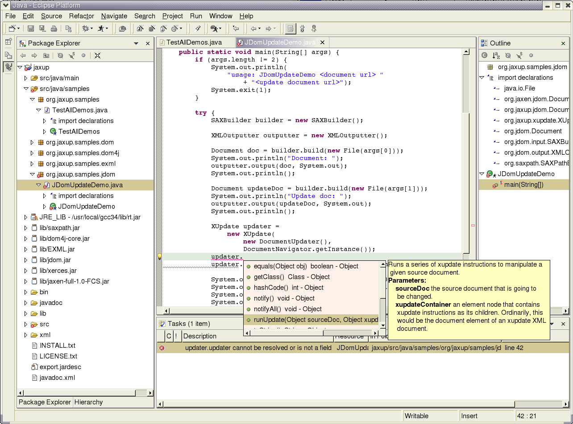Click the Go Into class icon in Outline toolbar
The height and width of the screenshot is (424, 573).
click(484, 56)
